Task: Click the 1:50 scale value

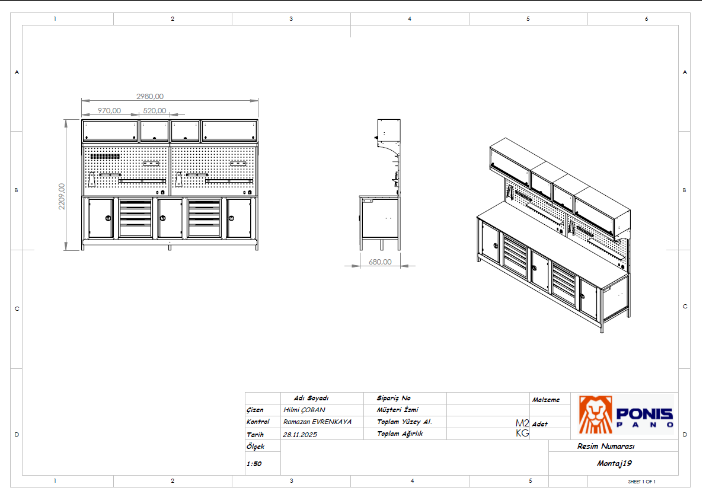Action: pyautogui.click(x=254, y=464)
